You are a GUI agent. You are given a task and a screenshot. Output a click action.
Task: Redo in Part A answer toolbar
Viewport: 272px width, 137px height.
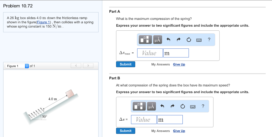click(178, 40)
